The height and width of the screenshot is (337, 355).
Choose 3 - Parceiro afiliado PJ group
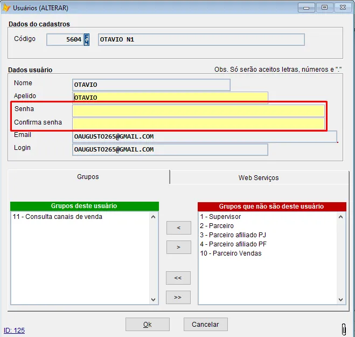pos(233,235)
